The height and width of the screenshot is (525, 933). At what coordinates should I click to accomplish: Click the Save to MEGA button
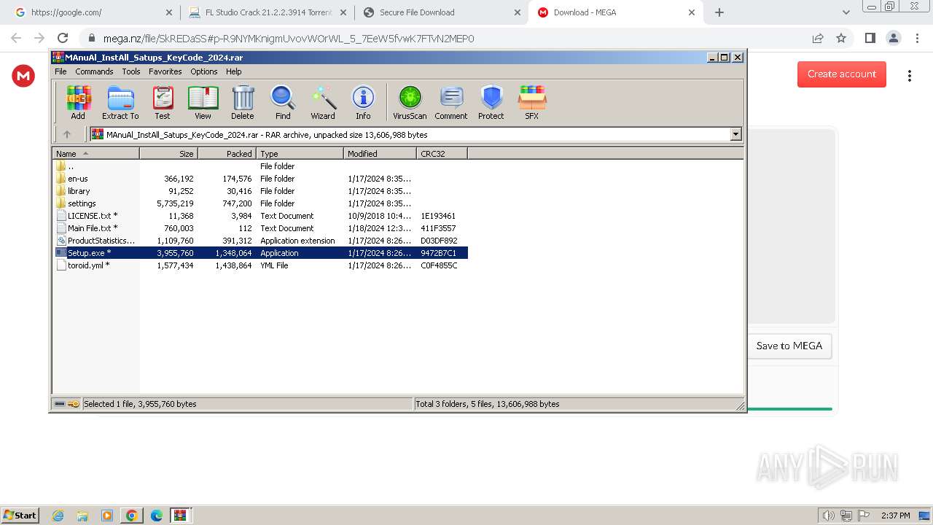(789, 346)
